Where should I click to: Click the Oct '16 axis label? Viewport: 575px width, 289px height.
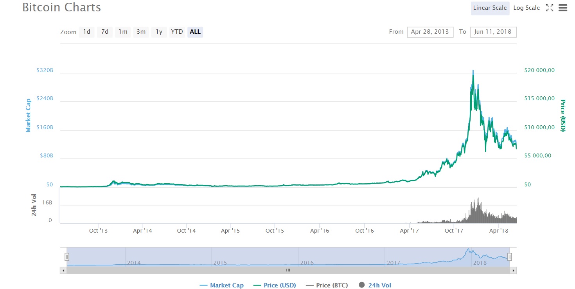(364, 231)
